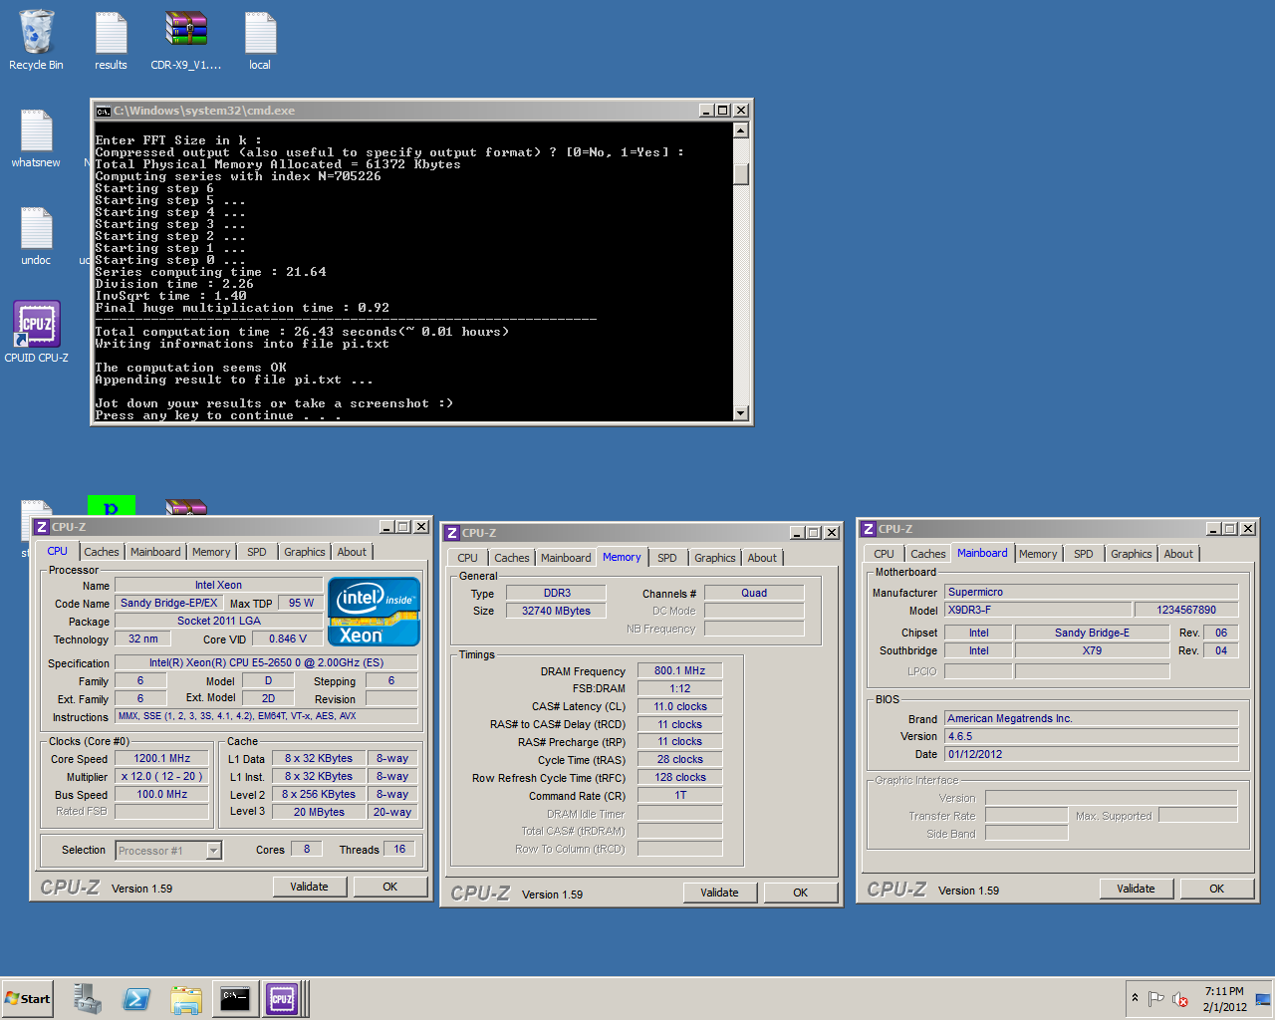Open the local file icon
The width and height of the screenshot is (1275, 1020).
[260, 40]
